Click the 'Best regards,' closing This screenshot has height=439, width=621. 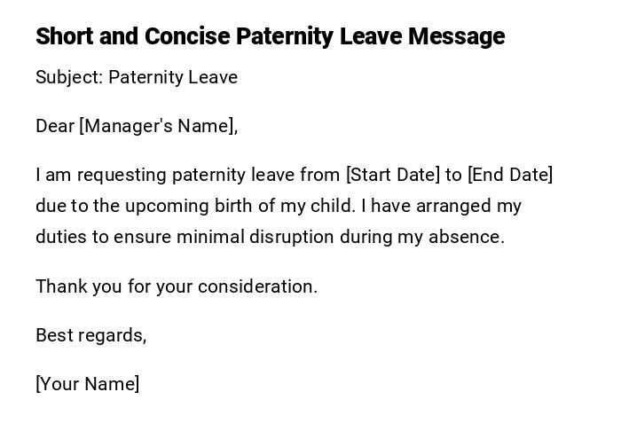click(x=90, y=335)
